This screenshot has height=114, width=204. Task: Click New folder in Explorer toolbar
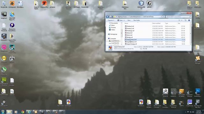tap(136, 20)
